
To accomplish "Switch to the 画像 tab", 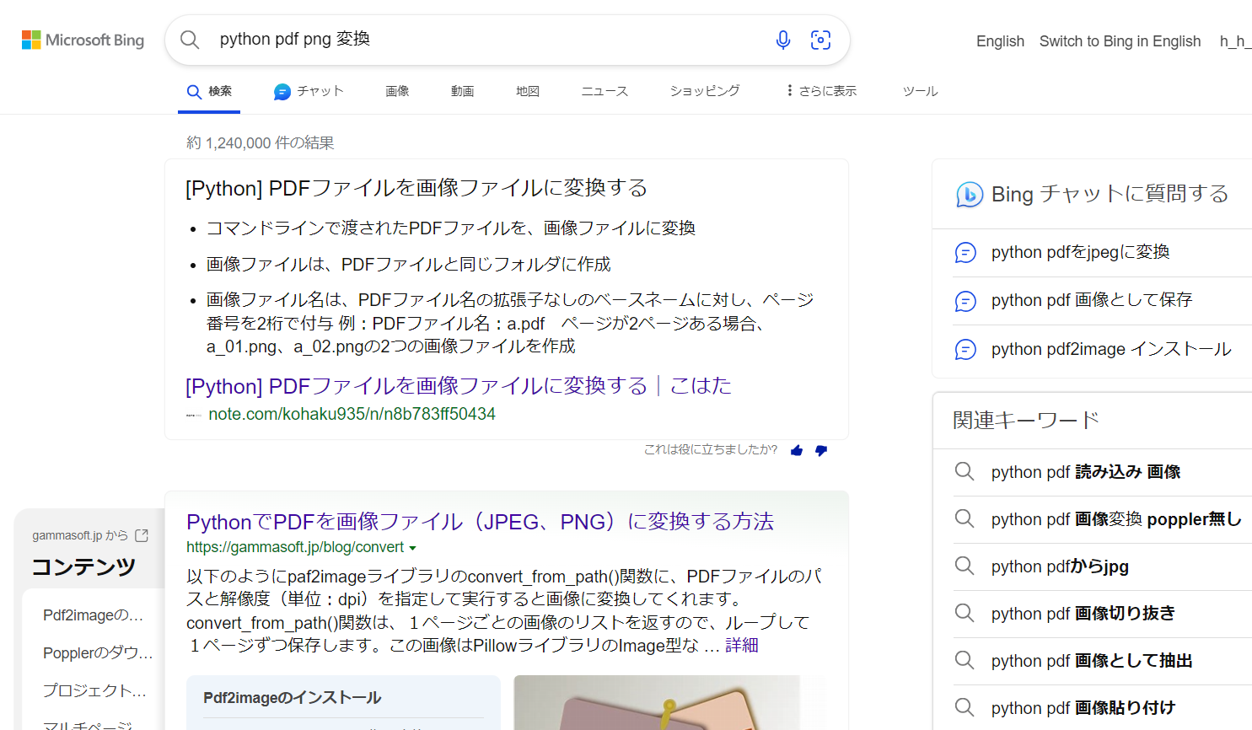I will click(397, 90).
